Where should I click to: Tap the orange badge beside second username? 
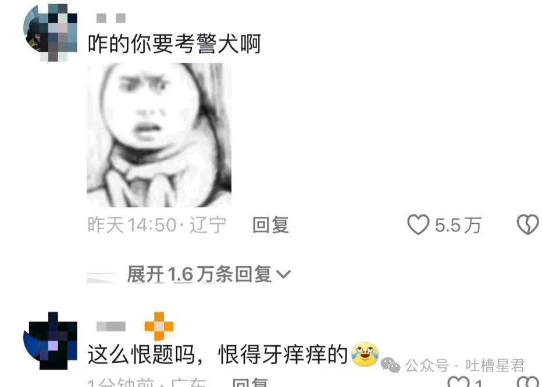click(x=159, y=326)
